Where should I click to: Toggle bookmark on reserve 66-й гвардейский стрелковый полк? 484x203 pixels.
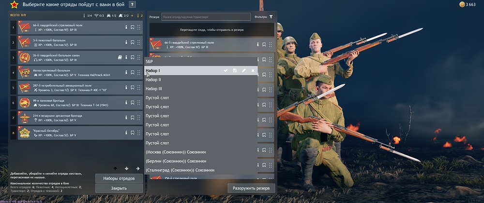tap(264, 44)
